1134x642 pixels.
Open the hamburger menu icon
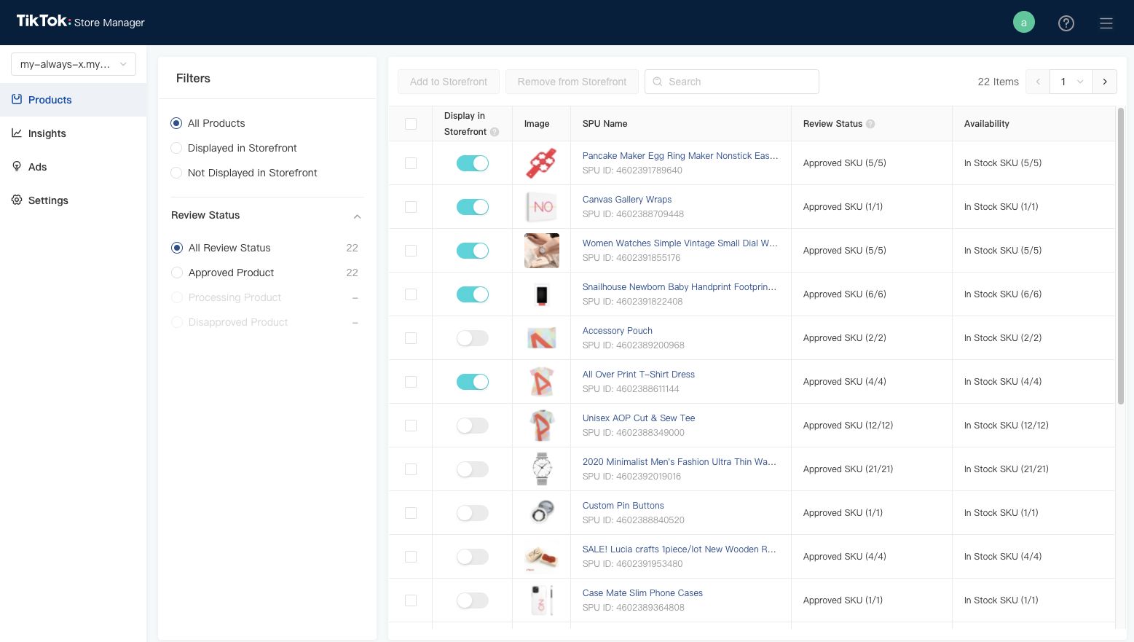point(1106,23)
